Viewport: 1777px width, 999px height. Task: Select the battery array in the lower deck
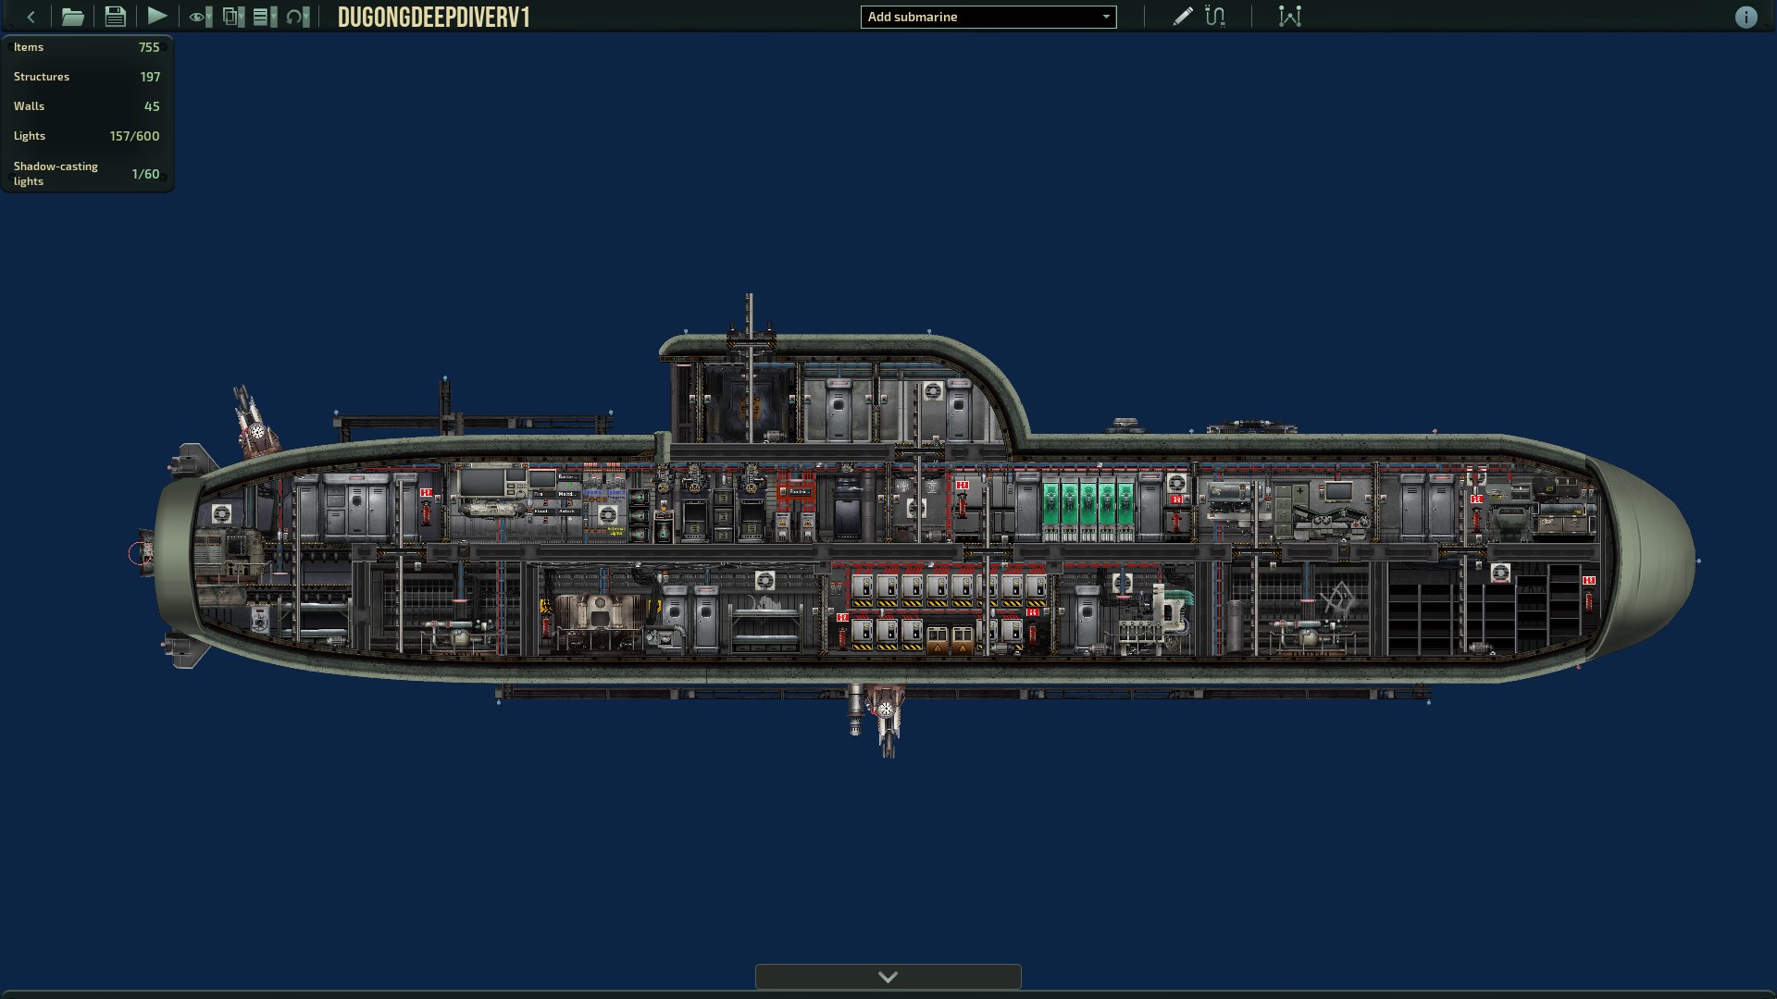coord(949,610)
